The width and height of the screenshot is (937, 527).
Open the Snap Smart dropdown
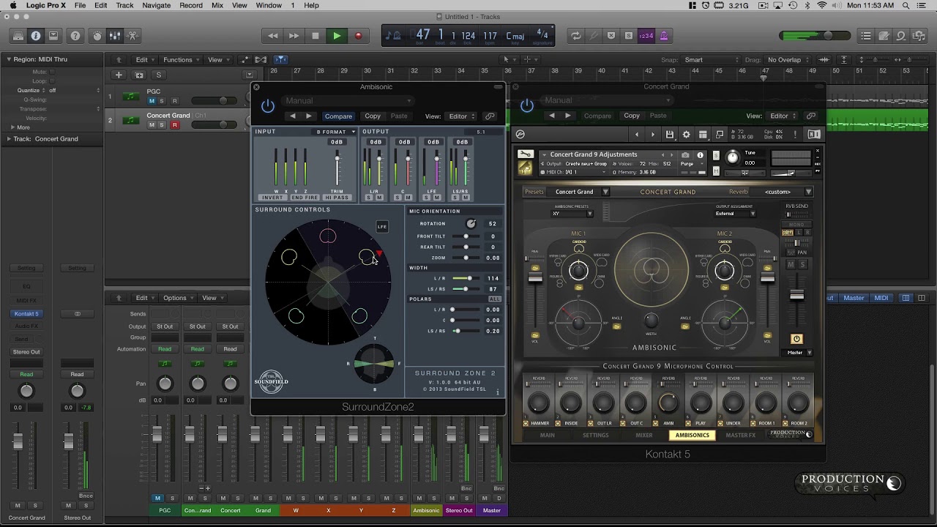tap(711, 60)
